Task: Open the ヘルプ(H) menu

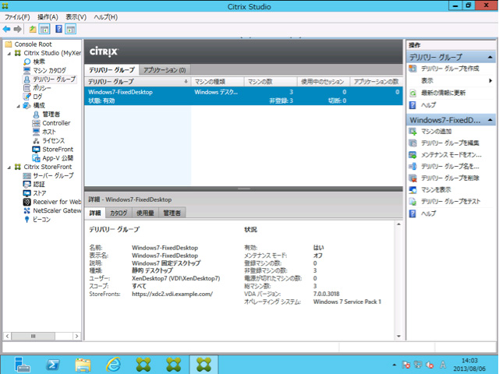Action: click(x=106, y=17)
